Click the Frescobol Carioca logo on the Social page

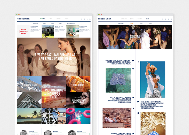[x=105, y=19]
